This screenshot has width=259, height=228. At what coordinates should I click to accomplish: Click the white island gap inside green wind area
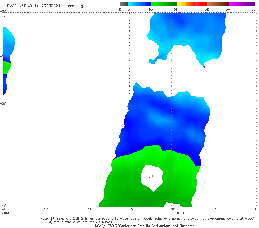pos(152,178)
